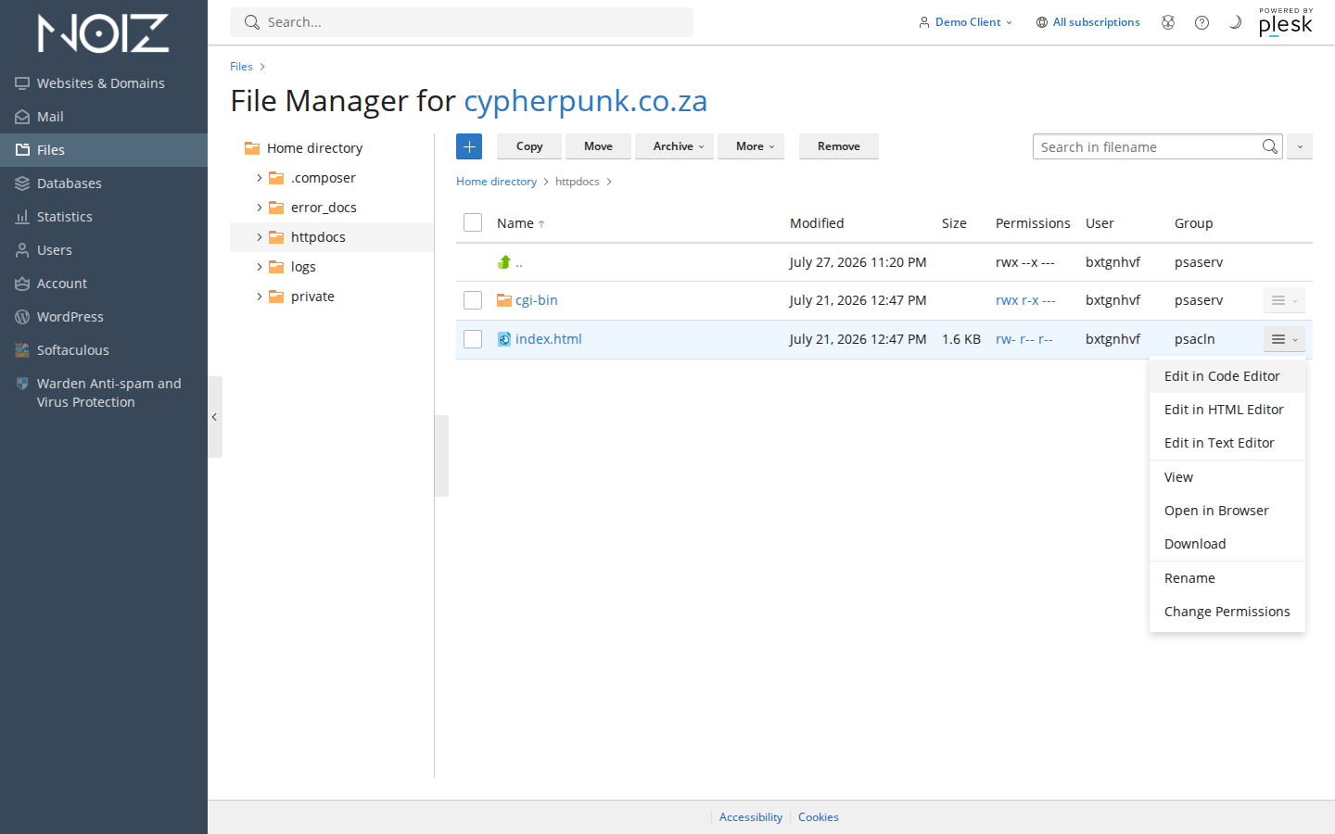This screenshot has width=1335, height=834.
Task: Collapse the sidebar with the arrow handle
Action: click(x=214, y=417)
